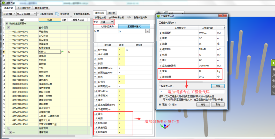Open the small arrow below 复制关联

click(71, 16)
